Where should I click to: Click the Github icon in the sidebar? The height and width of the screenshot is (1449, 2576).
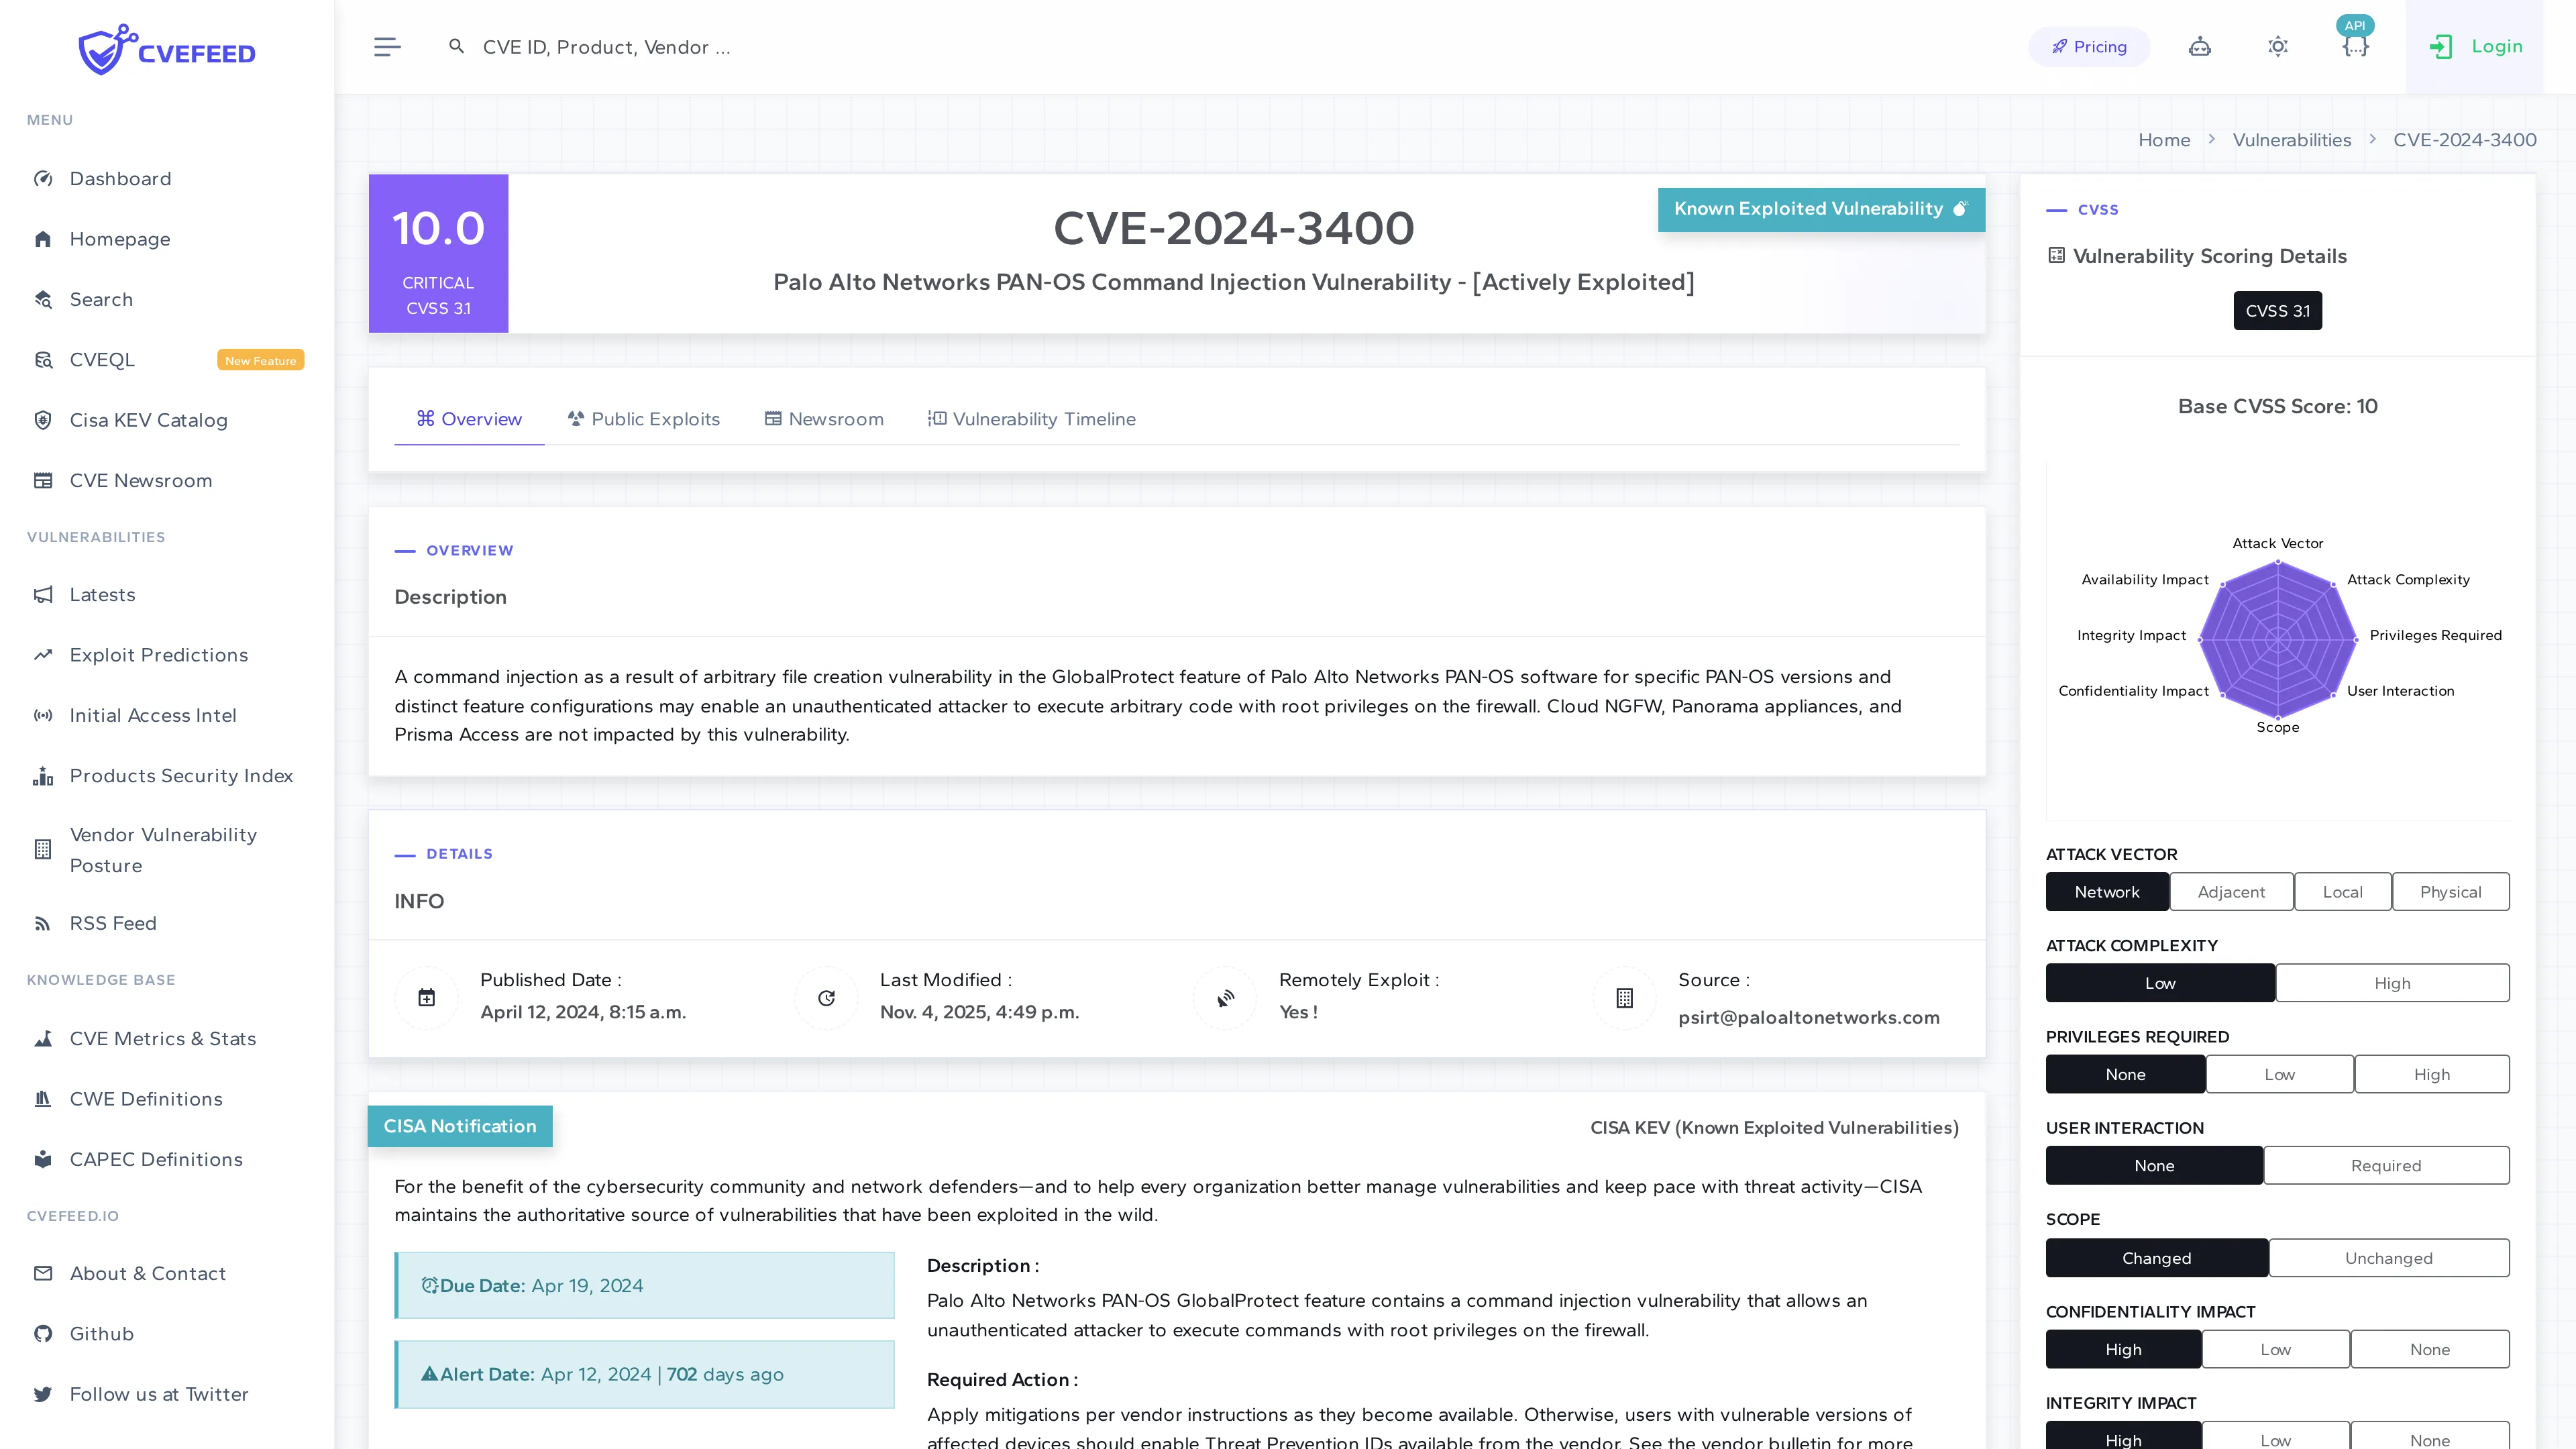tap(43, 1333)
